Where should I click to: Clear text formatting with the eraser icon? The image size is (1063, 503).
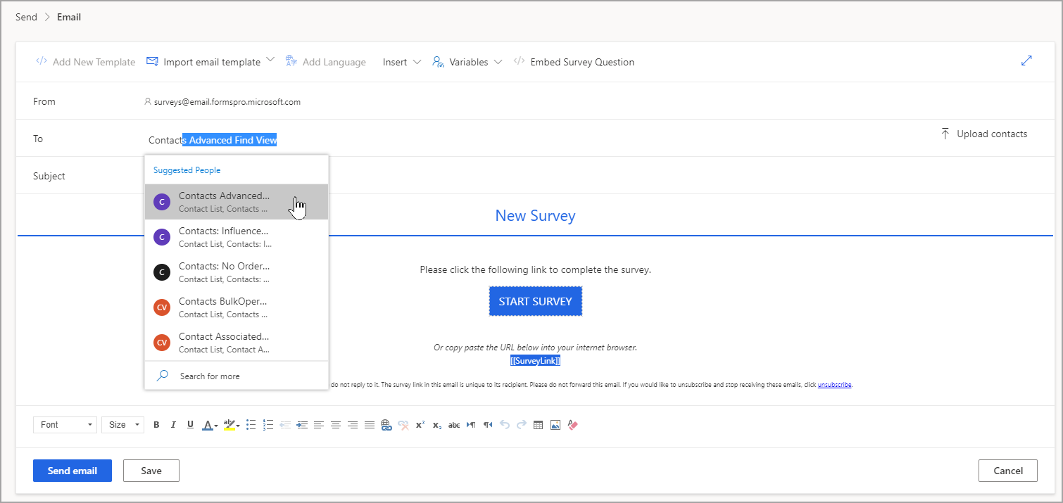point(572,425)
